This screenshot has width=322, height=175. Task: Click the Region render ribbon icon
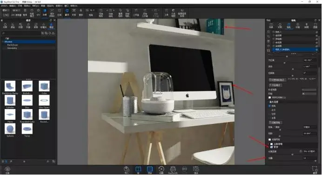pos(60,13)
